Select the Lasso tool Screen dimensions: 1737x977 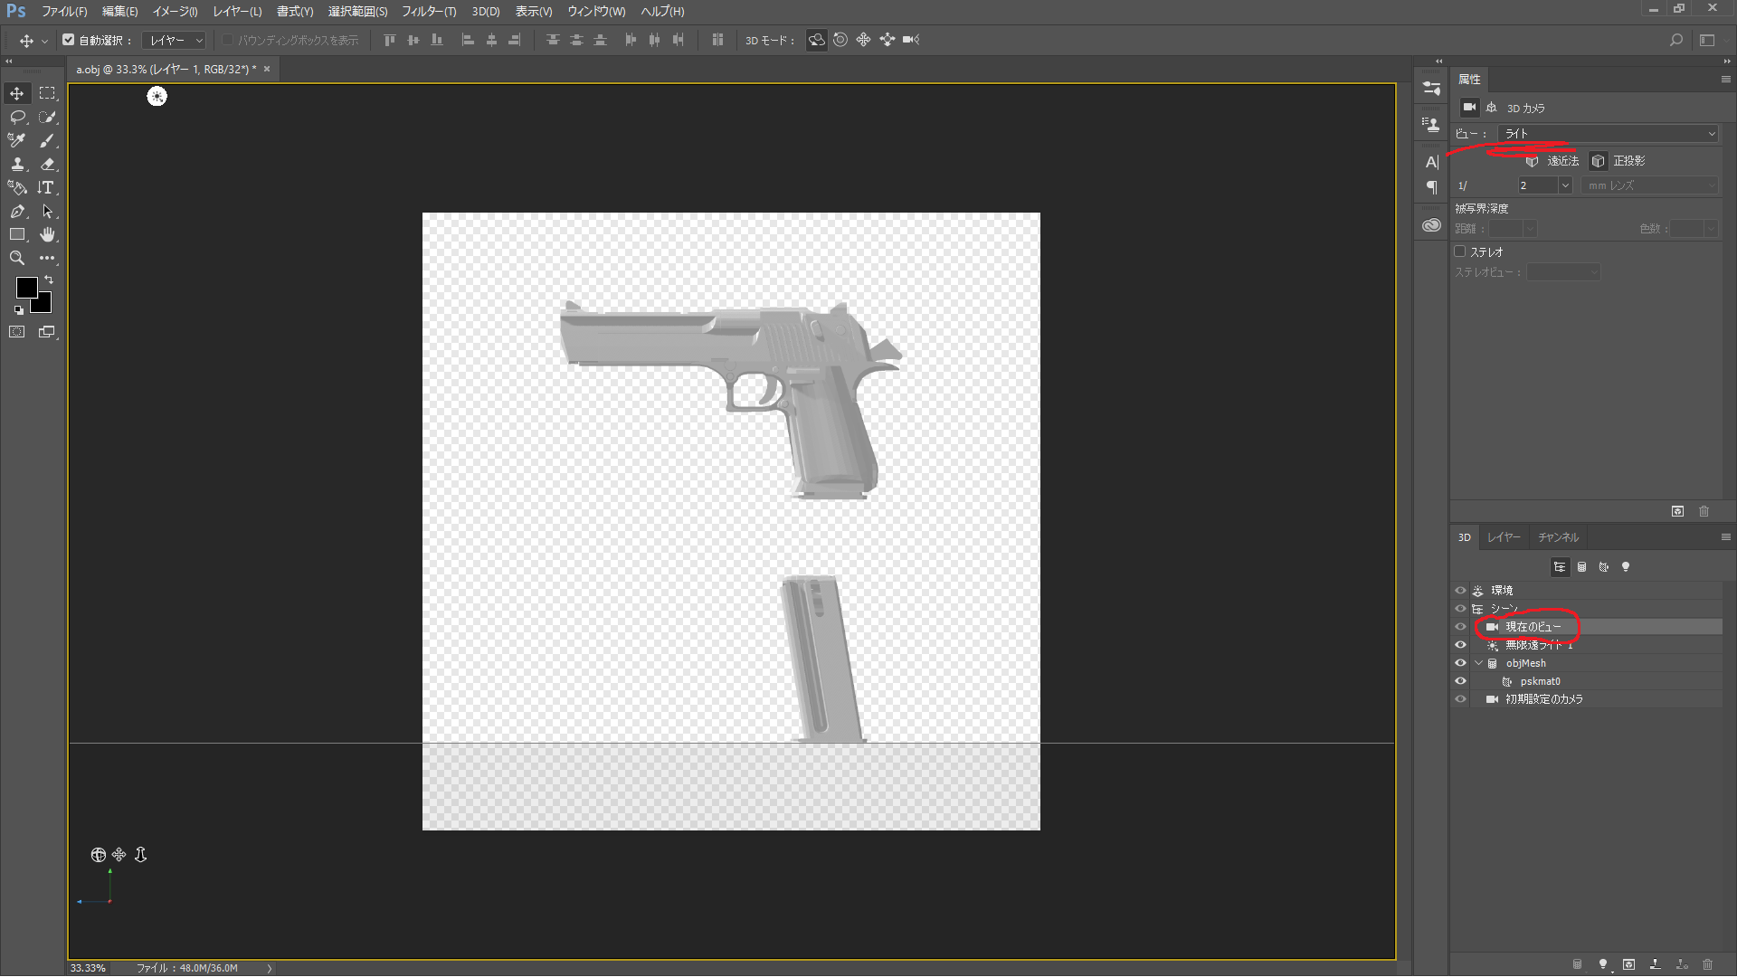click(x=17, y=117)
